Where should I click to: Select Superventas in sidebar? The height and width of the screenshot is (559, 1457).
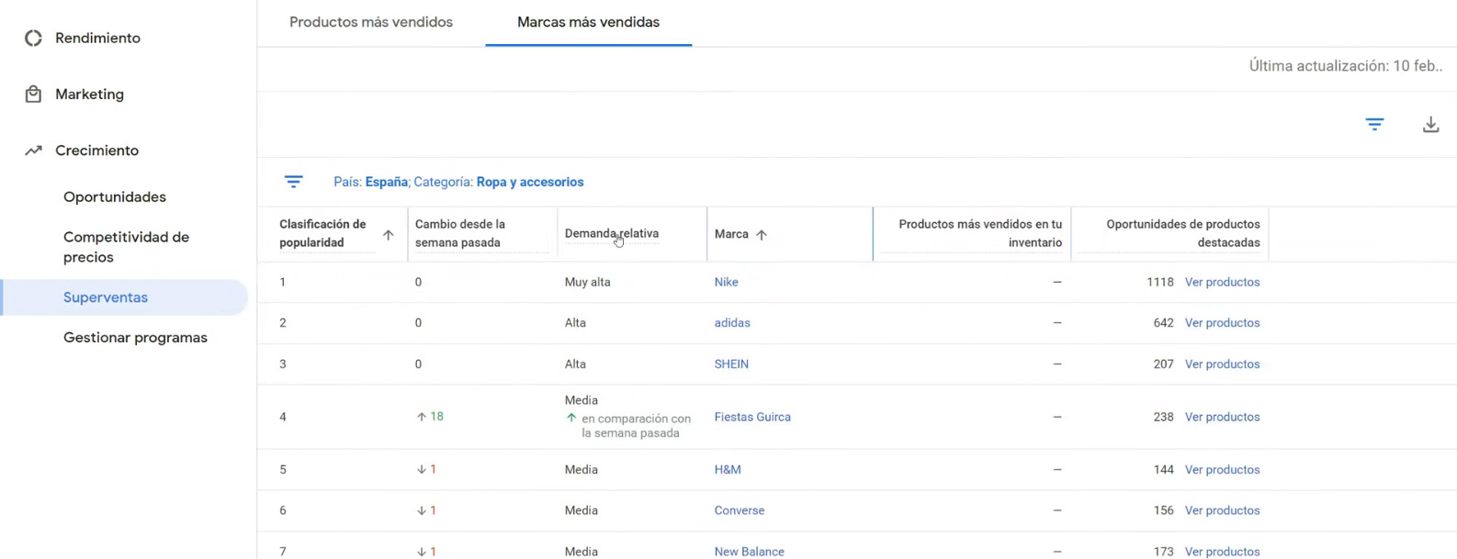106,297
